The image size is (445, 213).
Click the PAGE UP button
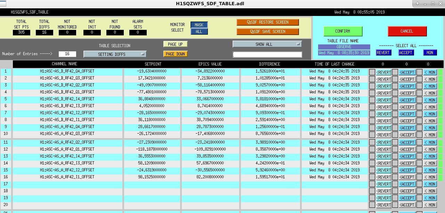[x=175, y=44]
